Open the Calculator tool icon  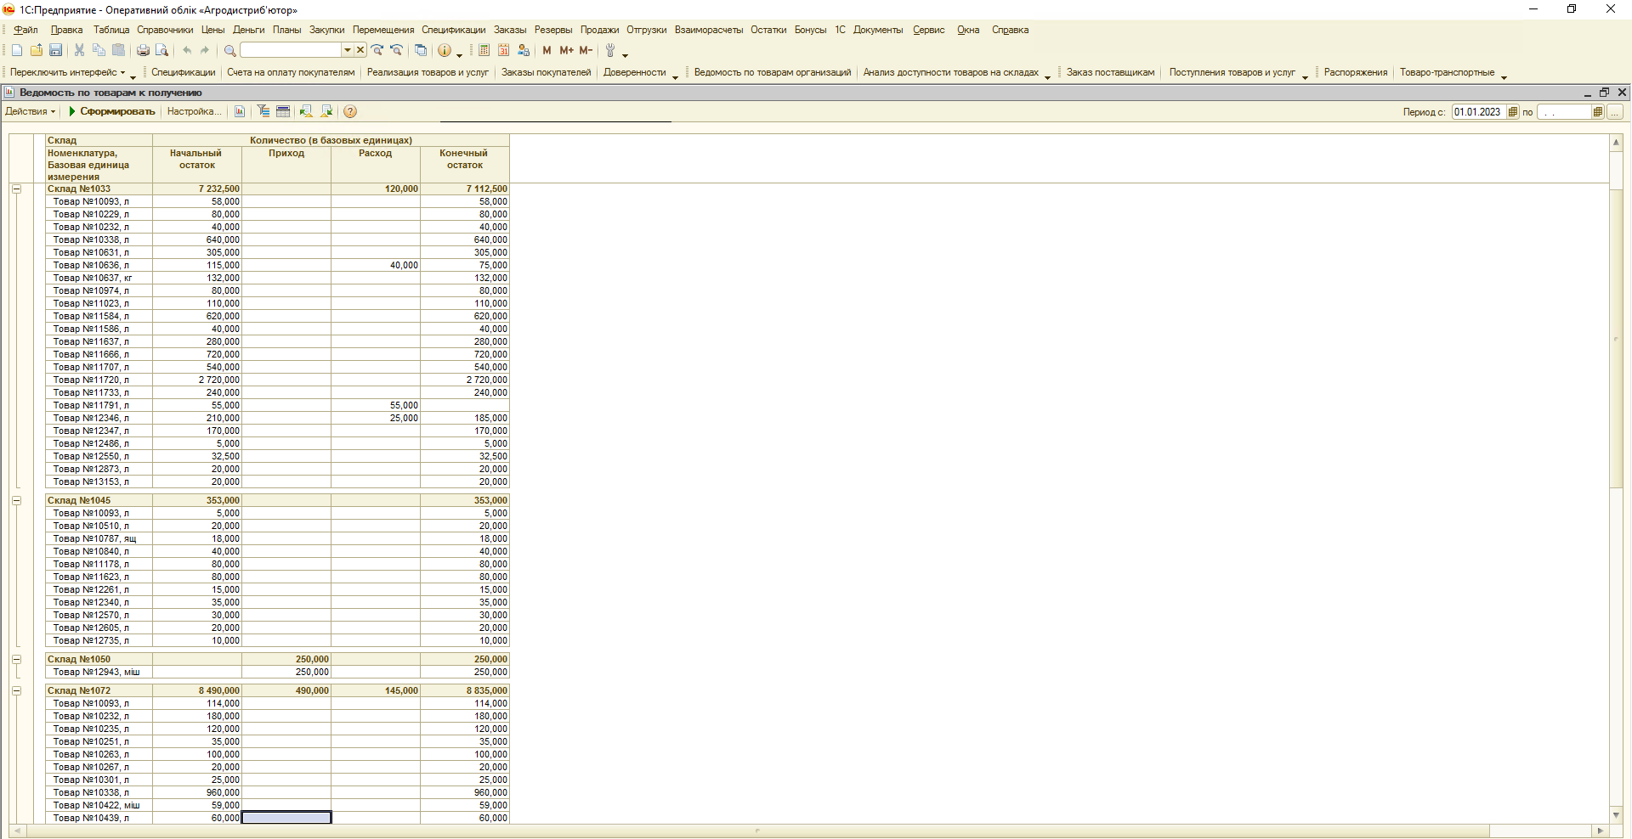coord(484,51)
